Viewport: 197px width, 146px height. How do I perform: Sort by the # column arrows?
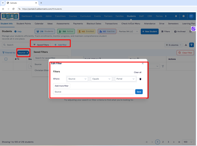point(18,59)
